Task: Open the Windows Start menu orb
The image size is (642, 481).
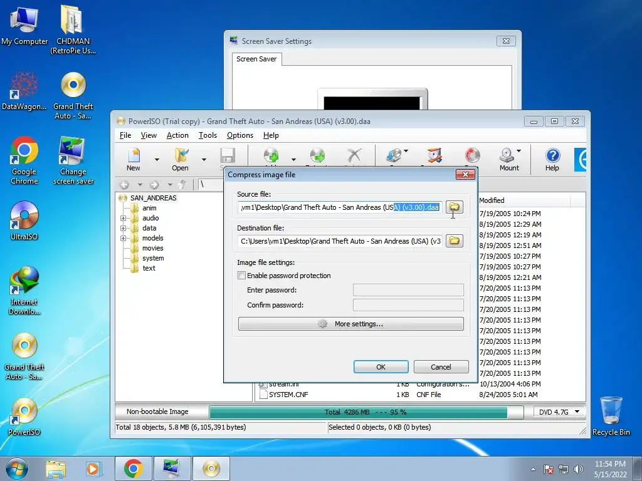Action: (x=17, y=468)
